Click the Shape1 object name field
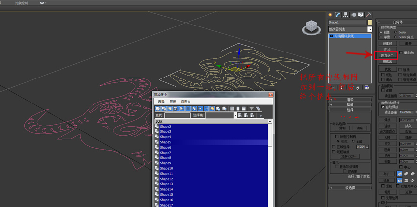 pyautogui.click(x=347, y=22)
